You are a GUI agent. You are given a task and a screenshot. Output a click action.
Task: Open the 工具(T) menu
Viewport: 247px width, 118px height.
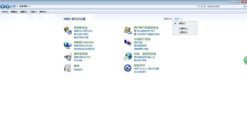[33, 12]
